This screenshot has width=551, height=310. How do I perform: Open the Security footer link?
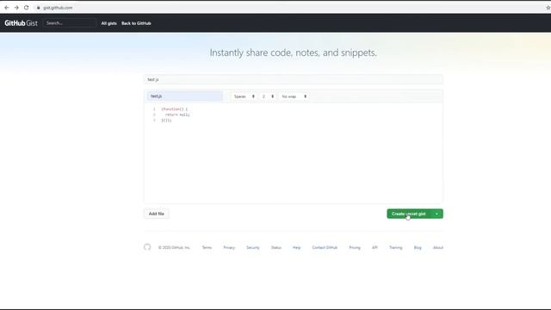253,247
